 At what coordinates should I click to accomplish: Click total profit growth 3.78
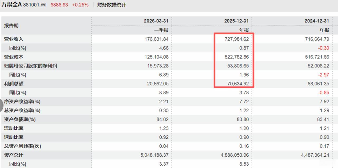pos(244,93)
